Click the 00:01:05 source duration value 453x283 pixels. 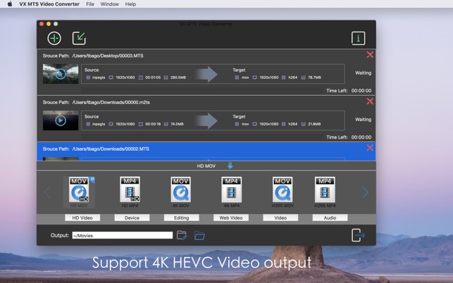(x=153, y=77)
